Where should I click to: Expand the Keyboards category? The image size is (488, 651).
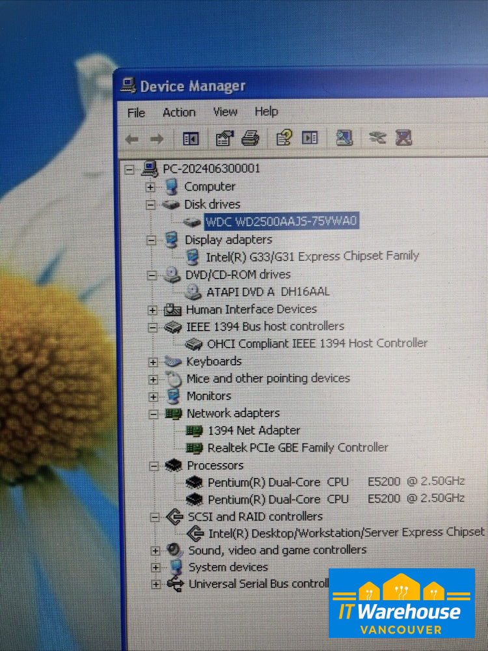point(153,363)
